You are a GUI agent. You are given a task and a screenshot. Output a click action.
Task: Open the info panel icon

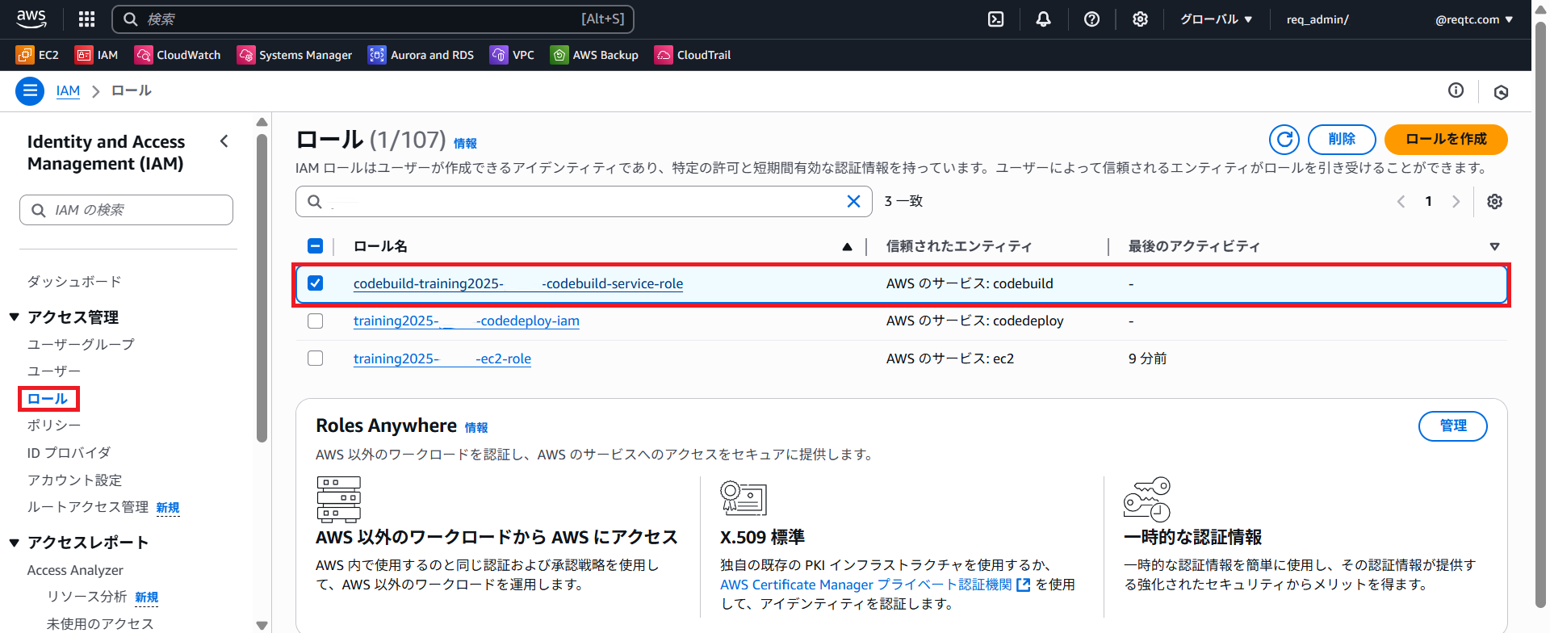[x=1456, y=90]
